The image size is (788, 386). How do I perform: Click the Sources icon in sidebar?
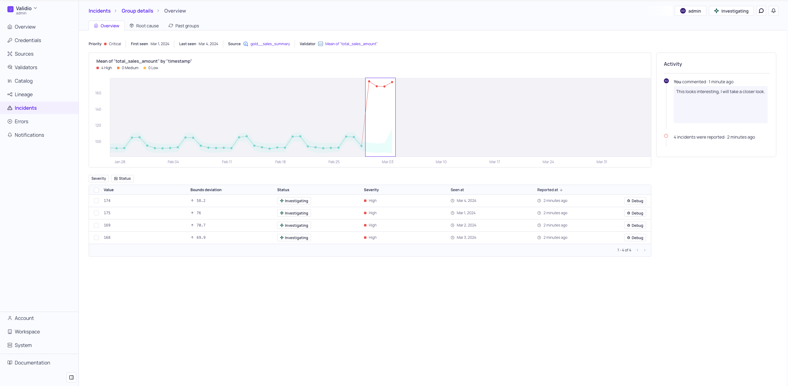tap(10, 54)
